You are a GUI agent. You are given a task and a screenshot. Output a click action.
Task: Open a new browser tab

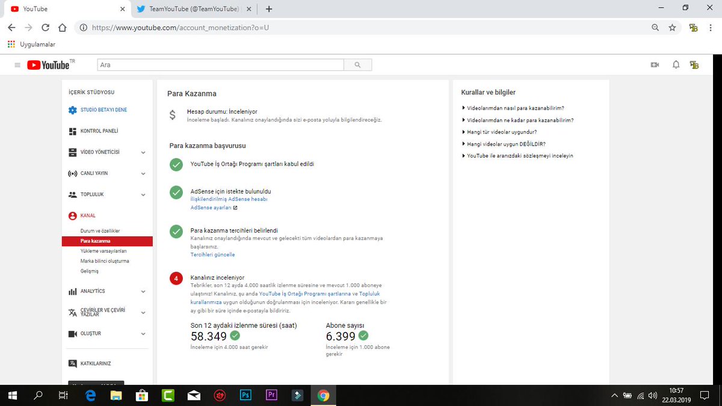point(269,9)
